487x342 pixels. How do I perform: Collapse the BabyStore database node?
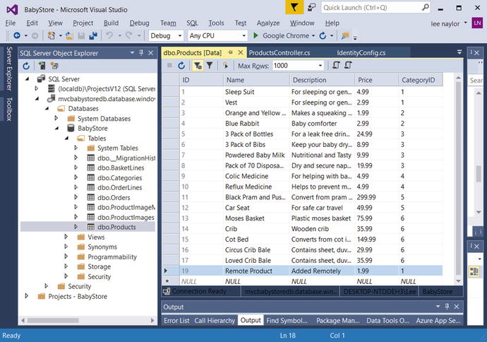click(57, 129)
